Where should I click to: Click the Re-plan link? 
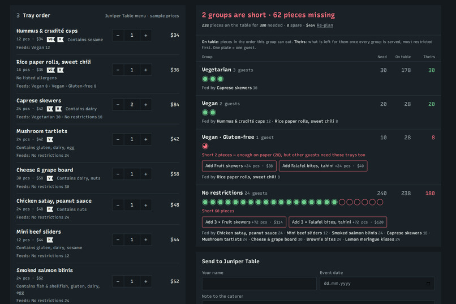325,25
